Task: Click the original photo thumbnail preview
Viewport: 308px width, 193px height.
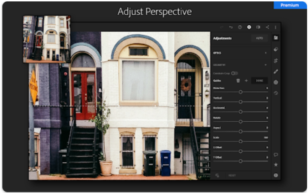Action: tap(46, 39)
